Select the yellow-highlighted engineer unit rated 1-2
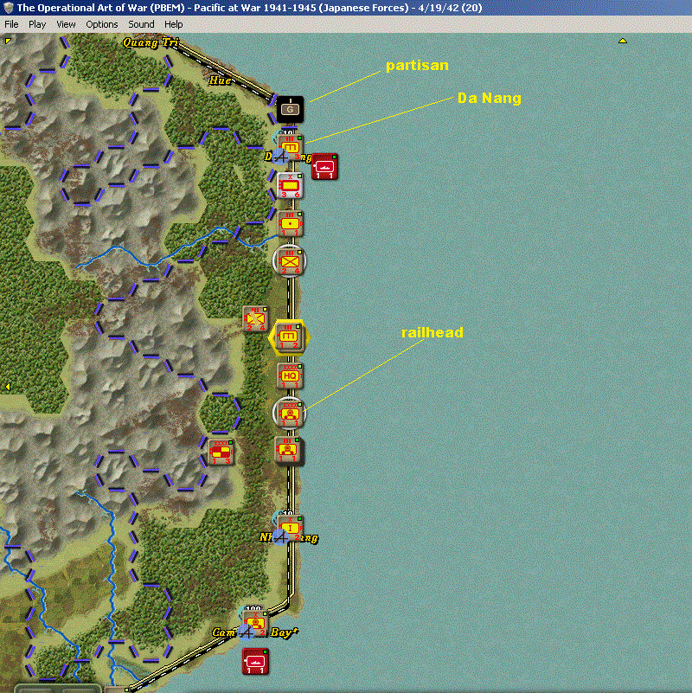Screen dimensions: 692x693 point(289,337)
